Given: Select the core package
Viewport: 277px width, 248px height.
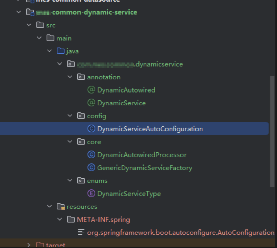Looking at the screenshot, I should pos(94,142).
